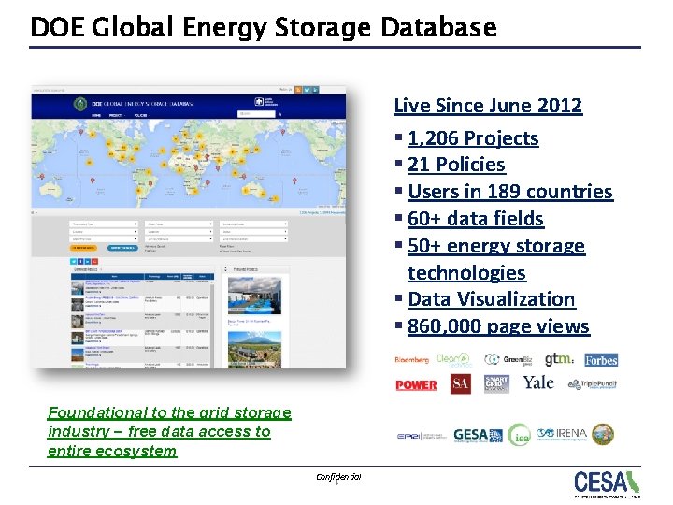Click the 'Data Visualization' link

[x=492, y=299]
